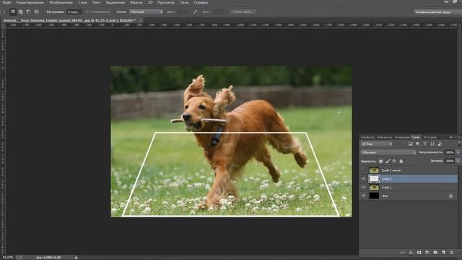Viewport: 462px width, 260px height.
Task: Select the Слой 2 transparent layer thumbnail
Action: coord(374,178)
